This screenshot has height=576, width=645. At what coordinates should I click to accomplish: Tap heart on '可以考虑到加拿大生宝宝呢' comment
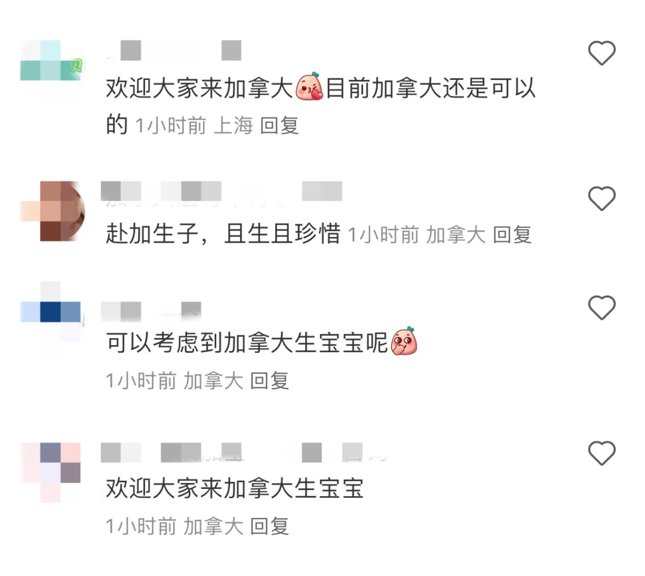coord(602,307)
